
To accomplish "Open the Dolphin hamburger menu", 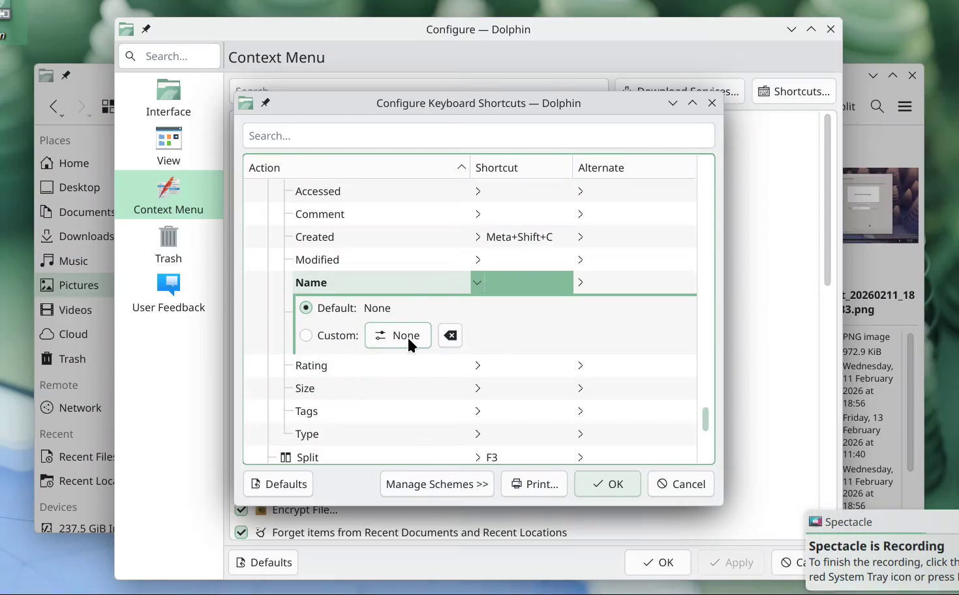I will click(x=905, y=106).
